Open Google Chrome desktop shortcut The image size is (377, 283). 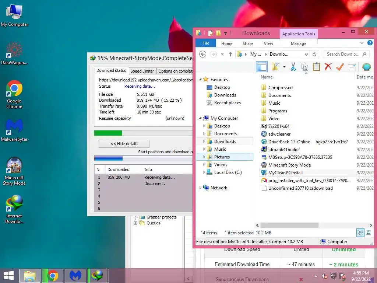tap(14, 94)
